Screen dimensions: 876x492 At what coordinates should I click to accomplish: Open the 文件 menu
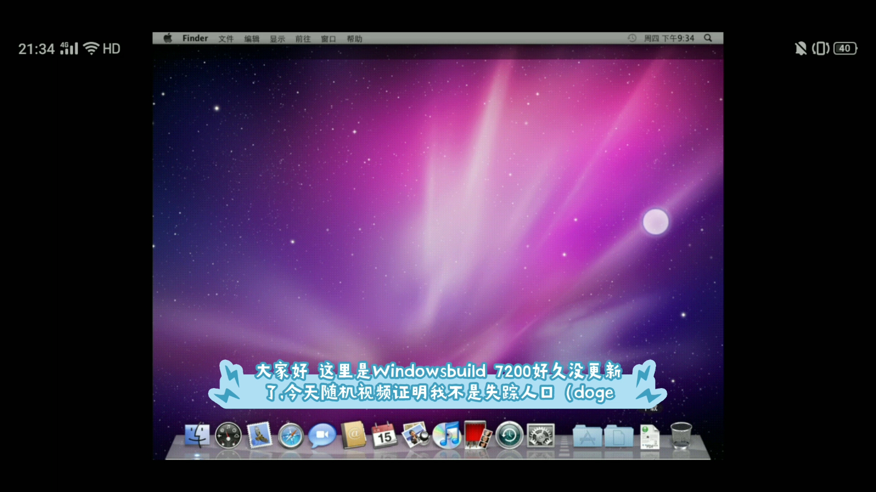[226, 39]
